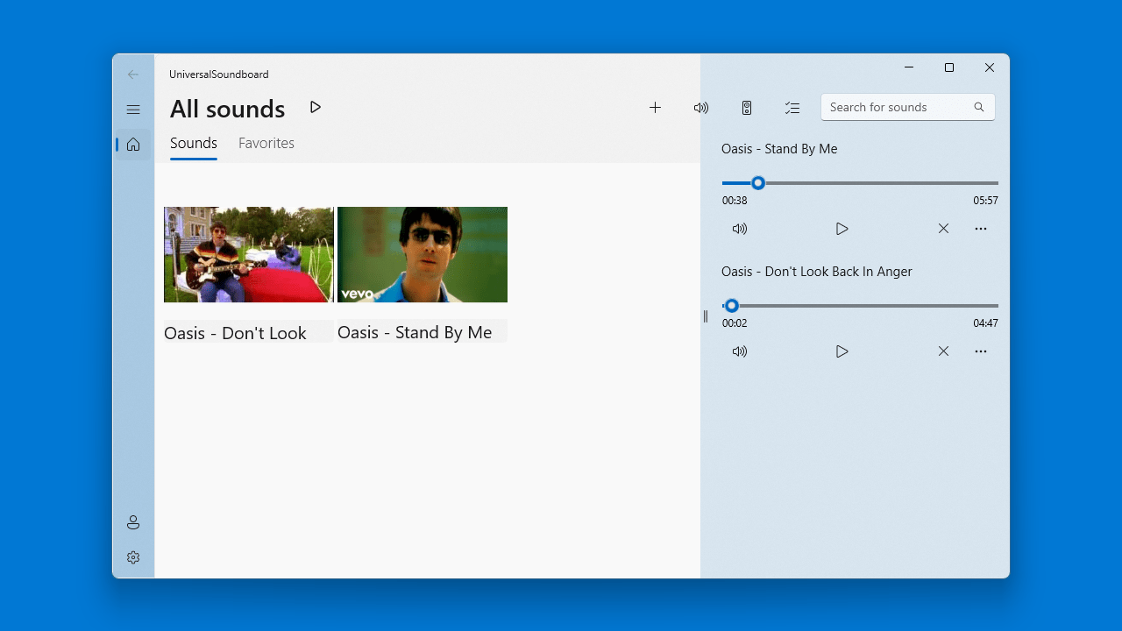
Task: Open the account profile icon
Action: (x=133, y=522)
